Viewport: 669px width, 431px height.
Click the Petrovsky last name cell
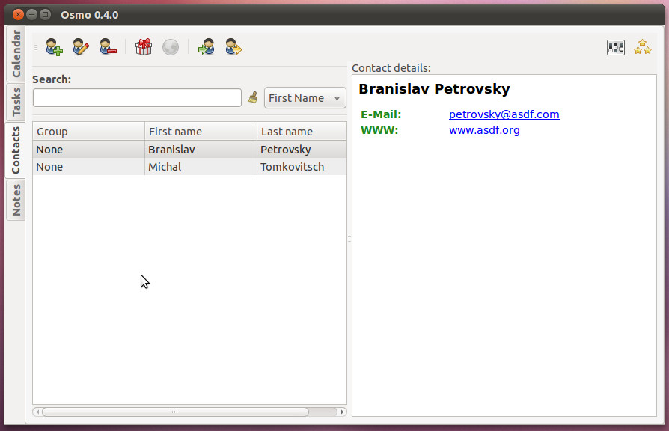(x=302, y=150)
